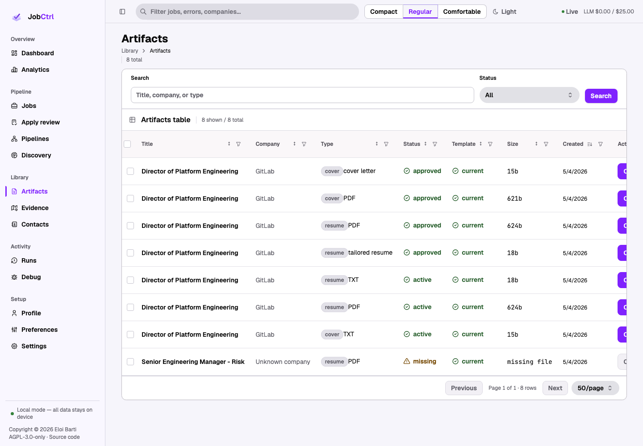
Task: Click the search magnifier icon in filter bar
Action: [143, 12]
